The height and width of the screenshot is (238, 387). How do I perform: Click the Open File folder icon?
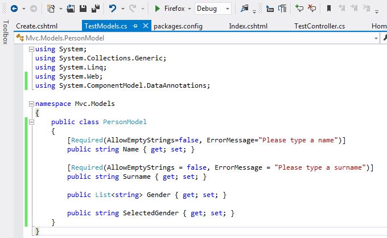(x=71, y=9)
